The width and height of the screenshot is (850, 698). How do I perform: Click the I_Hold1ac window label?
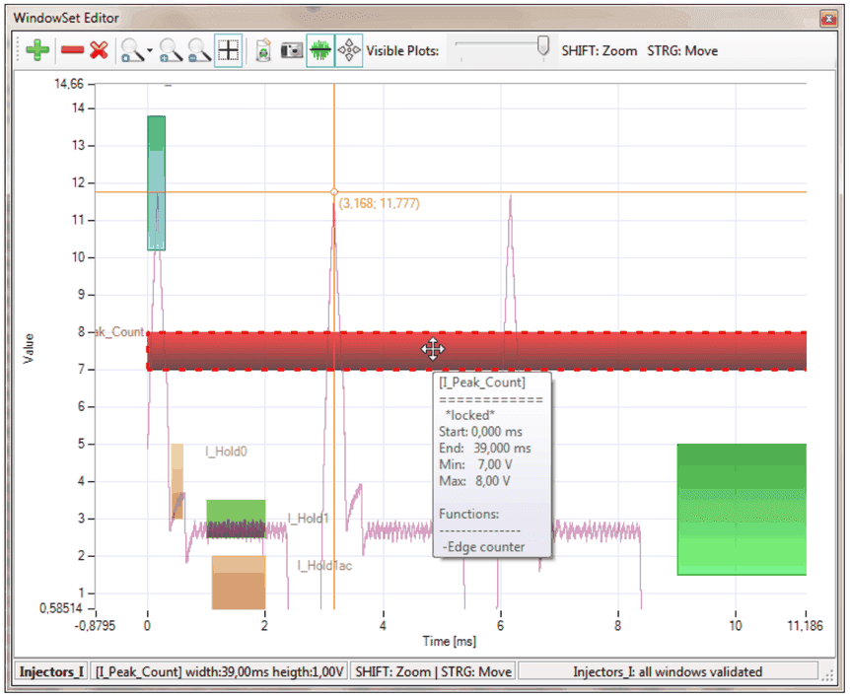[324, 566]
